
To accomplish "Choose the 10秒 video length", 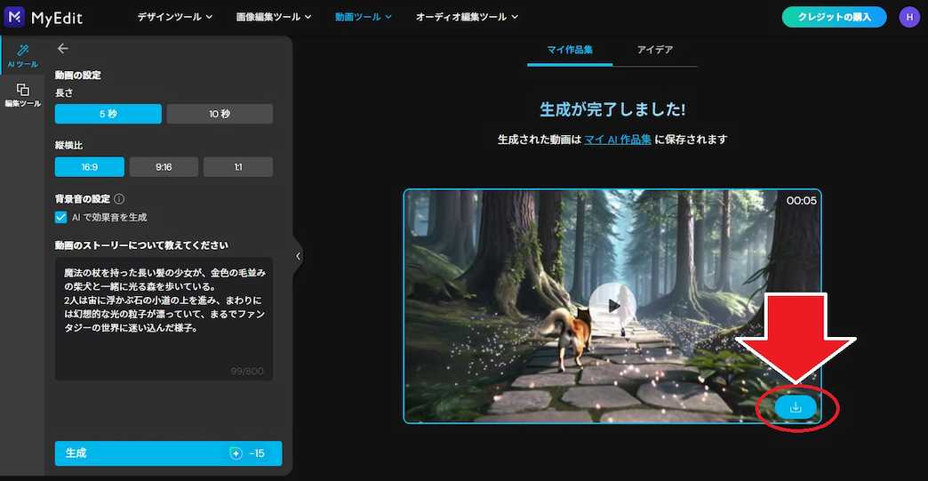I will [220, 114].
